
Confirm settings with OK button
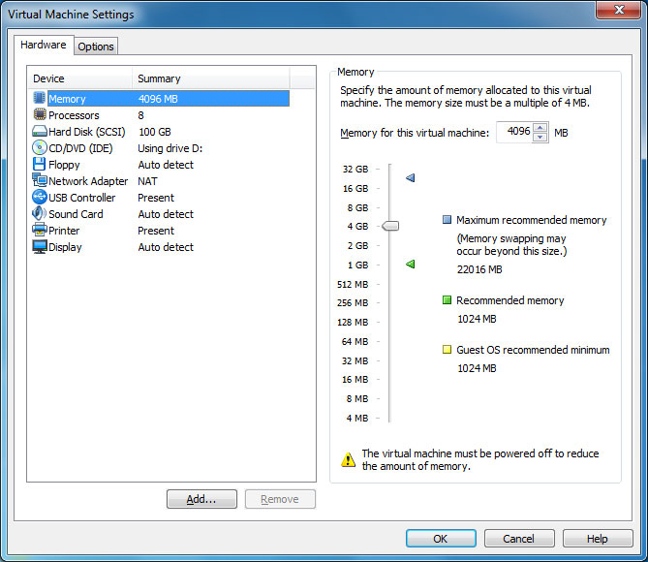[441, 539]
